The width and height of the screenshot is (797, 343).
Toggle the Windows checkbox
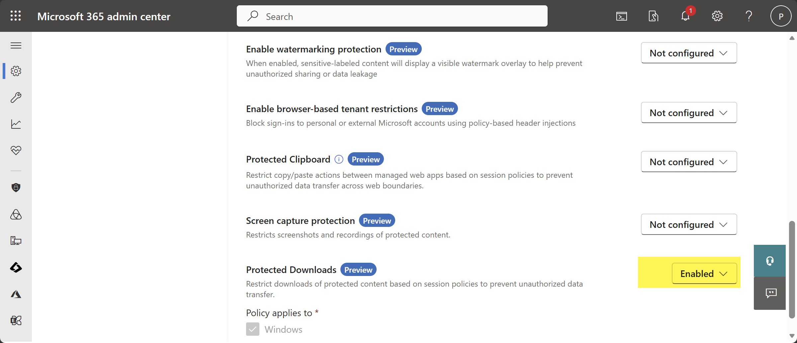click(253, 329)
